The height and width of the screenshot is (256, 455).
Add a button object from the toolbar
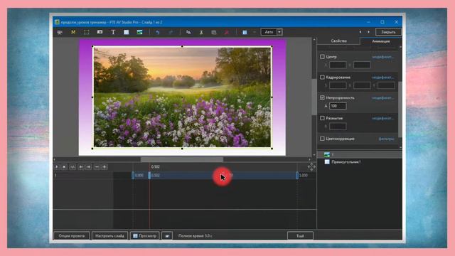(x=100, y=32)
